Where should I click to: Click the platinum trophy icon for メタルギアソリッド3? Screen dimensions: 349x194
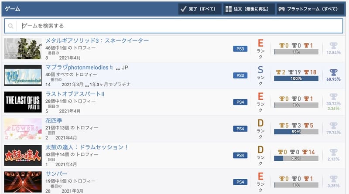(333, 45)
